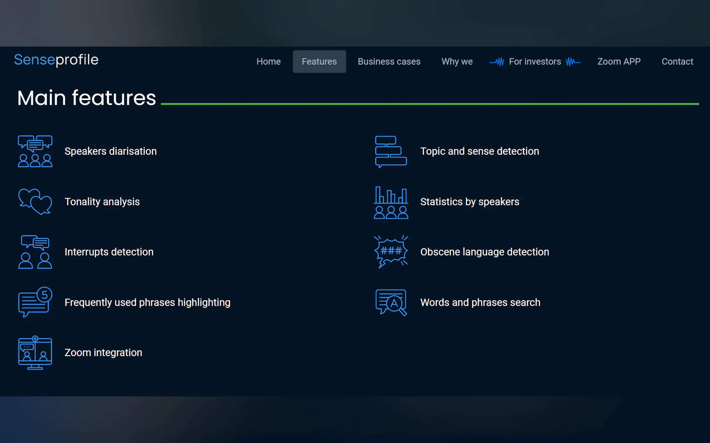The height and width of the screenshot is (443, 710).
Task: Click the Tonality analysis hearts icon
Action: click(x=35, y=202)
